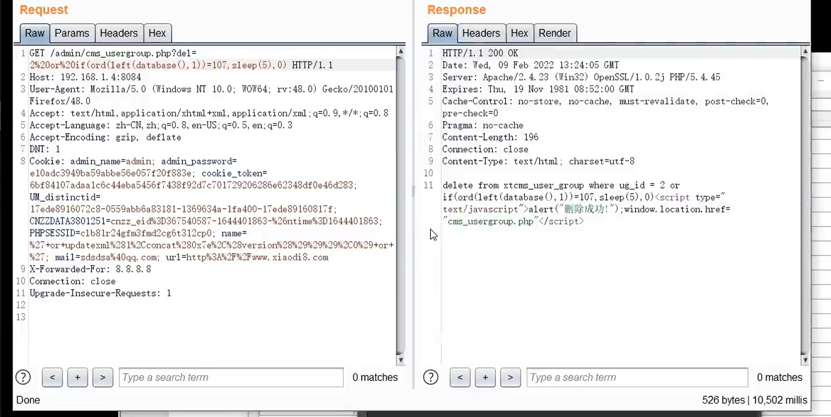Go to next match in Response search

510,378
